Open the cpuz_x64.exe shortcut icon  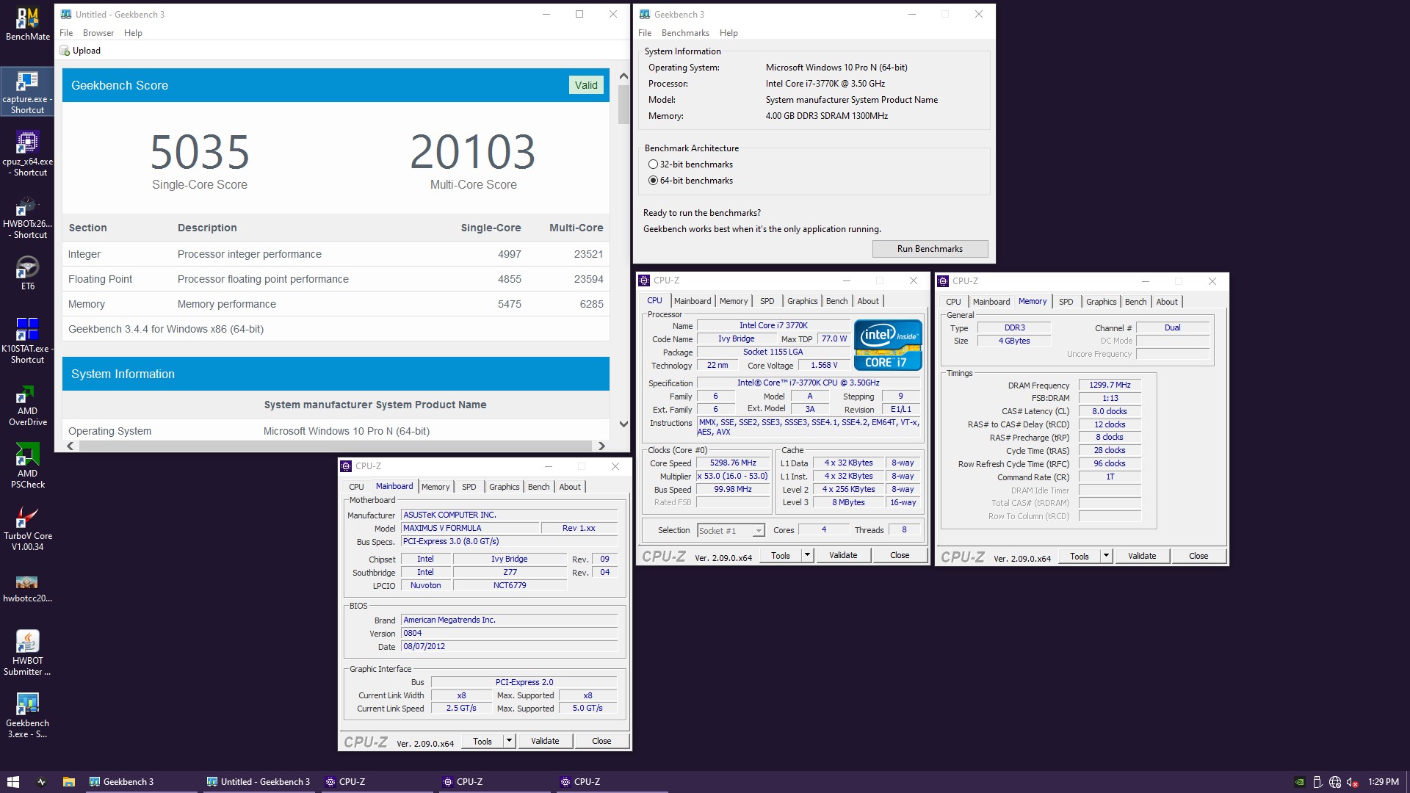coord(28,153)
